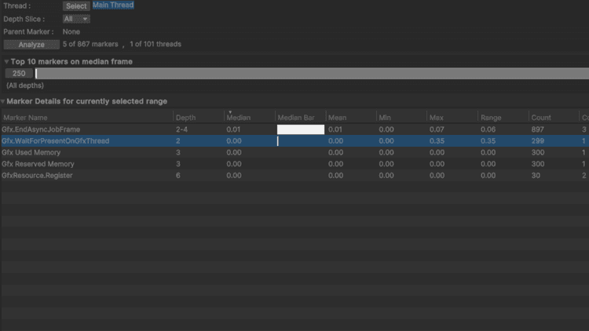Click the Parent Marker None value
This screenshot has width=589, height=331.
71,32
